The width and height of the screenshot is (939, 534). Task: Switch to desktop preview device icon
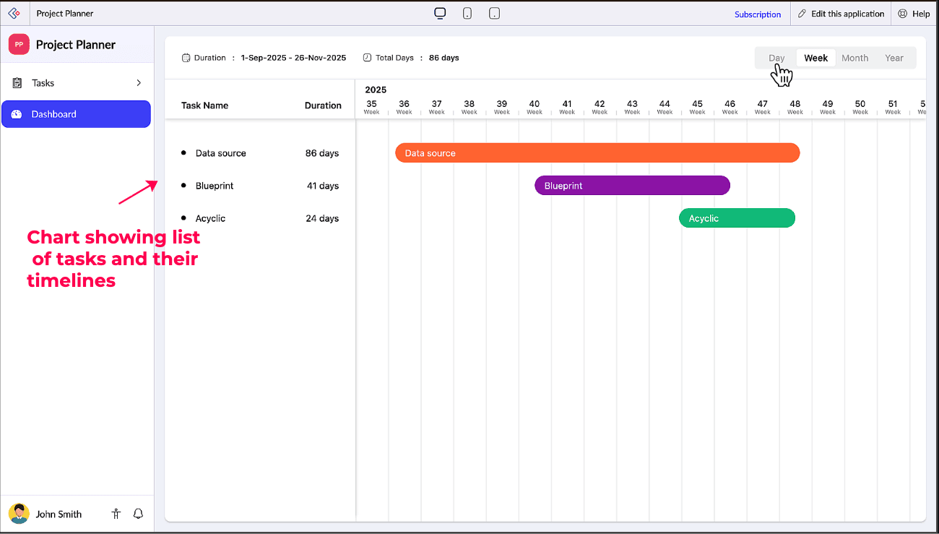440,14
